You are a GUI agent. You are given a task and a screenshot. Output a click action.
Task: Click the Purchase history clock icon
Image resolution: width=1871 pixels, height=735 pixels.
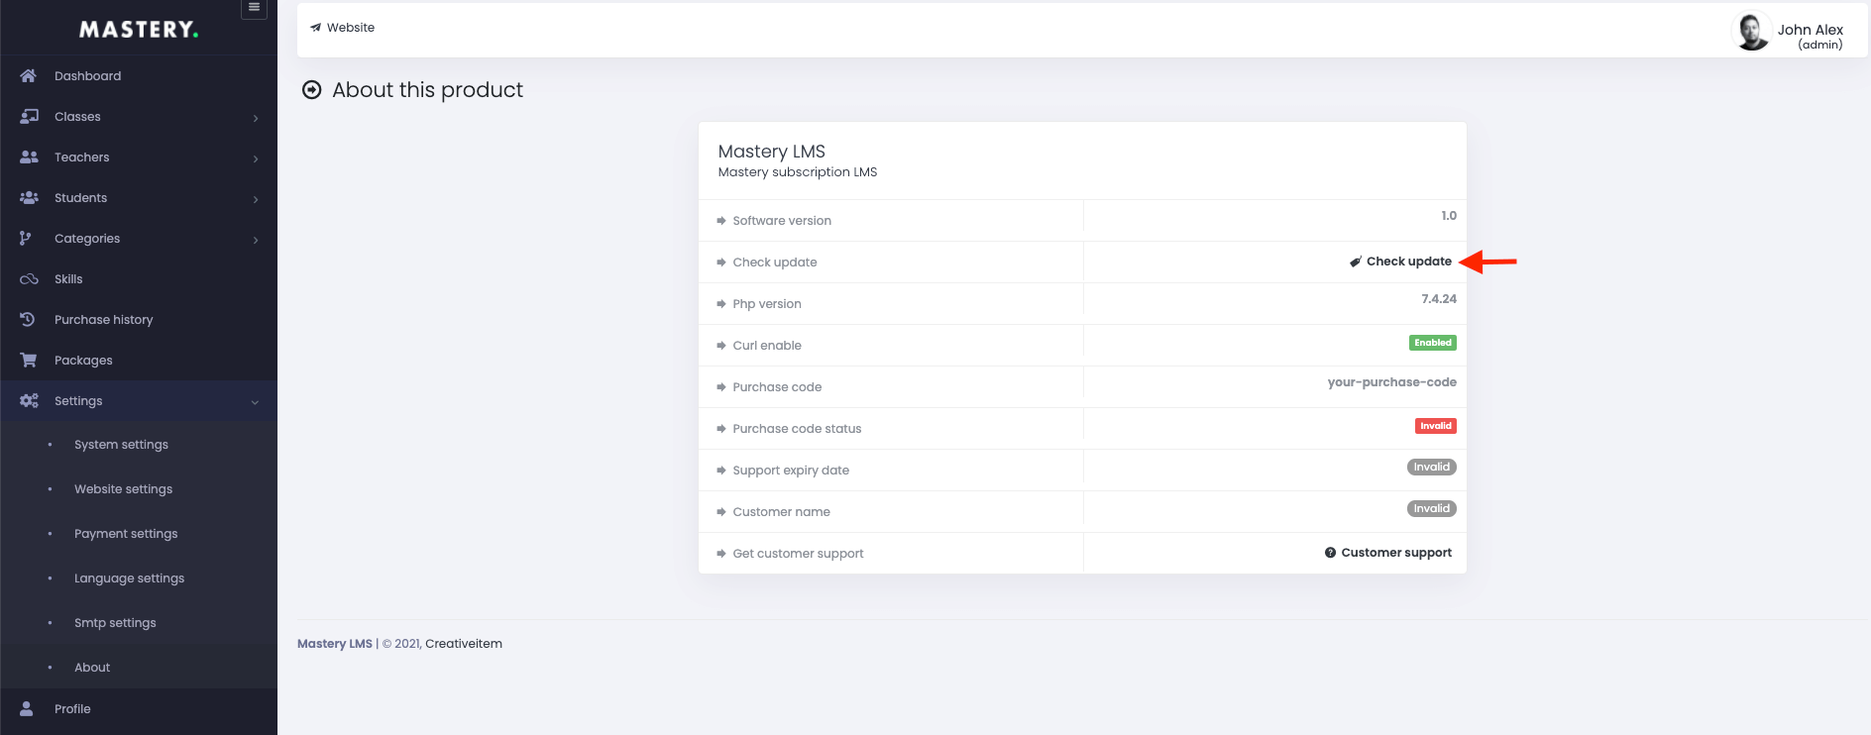pyautogui.click(x=28, y=319)
